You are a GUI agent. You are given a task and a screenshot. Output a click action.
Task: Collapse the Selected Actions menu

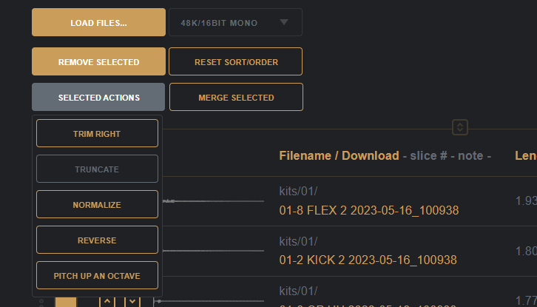coord(98,98)
